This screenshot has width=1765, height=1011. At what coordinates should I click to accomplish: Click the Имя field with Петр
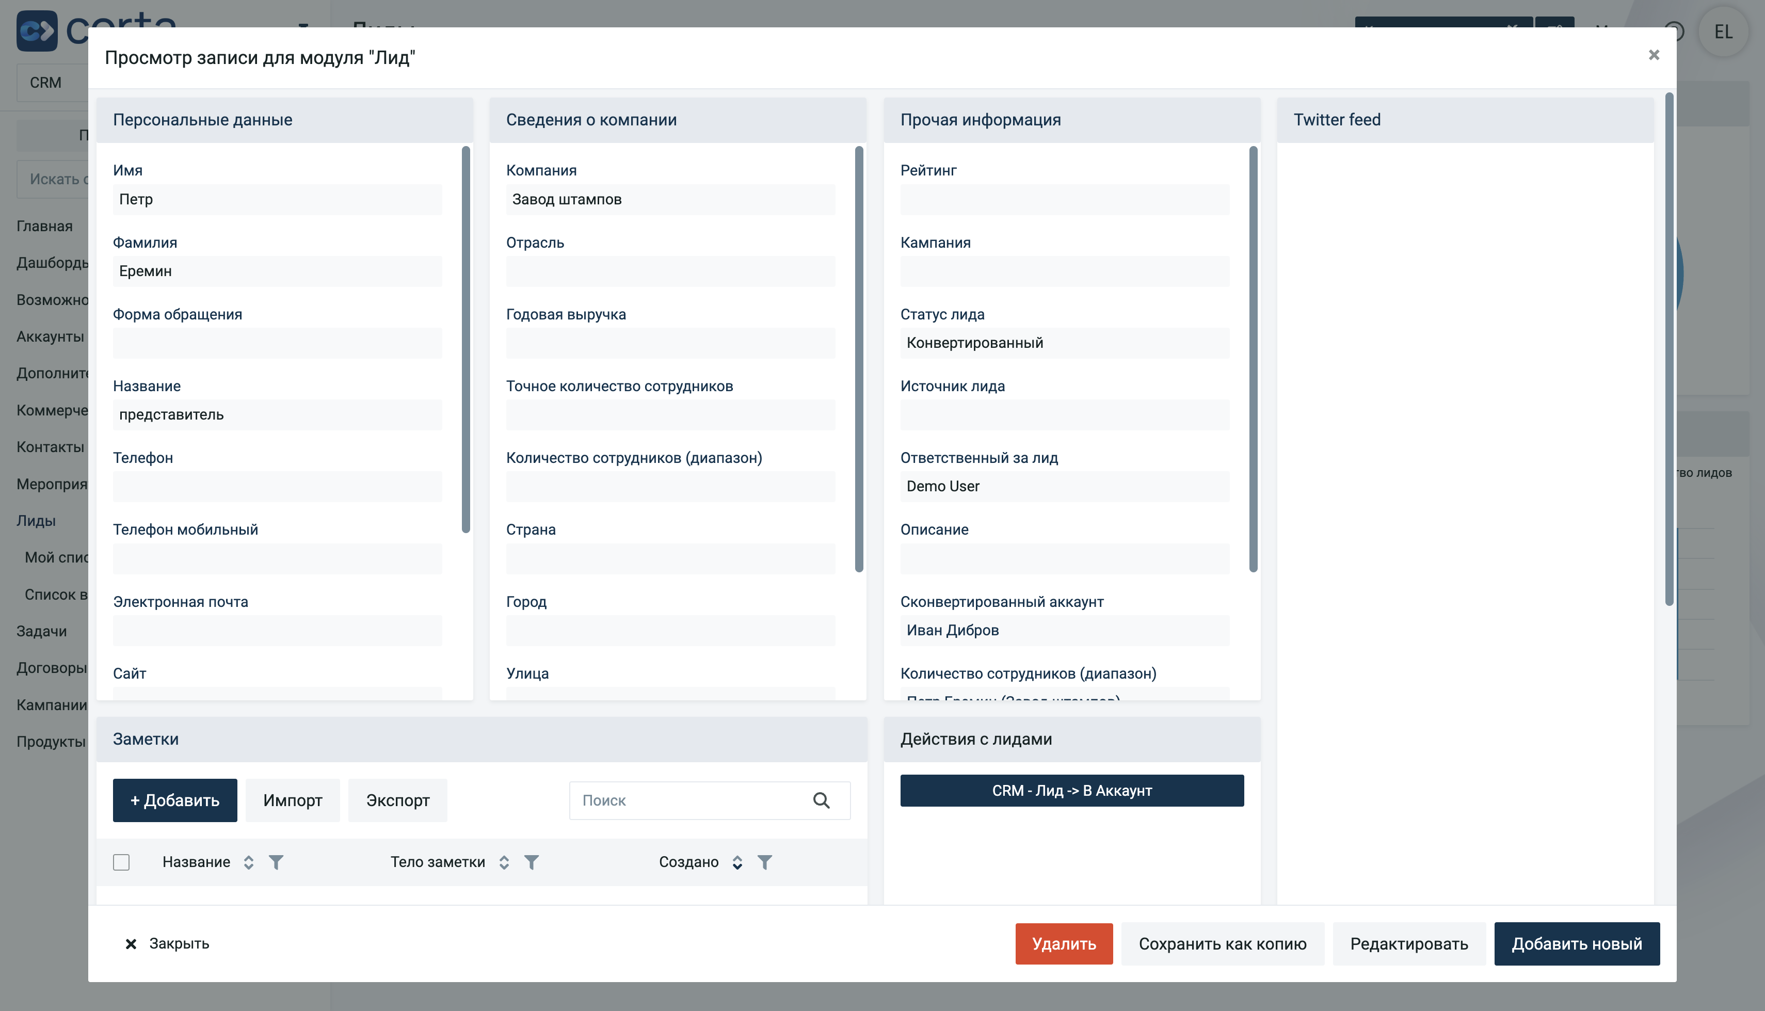pyautogui.click(x=277, y=199)
